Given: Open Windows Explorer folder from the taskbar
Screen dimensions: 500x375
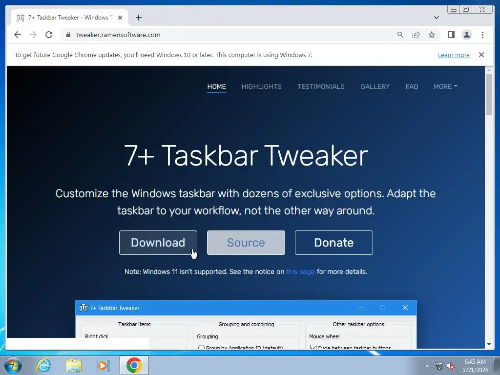Looking at the screenshot, I should 74,365.
